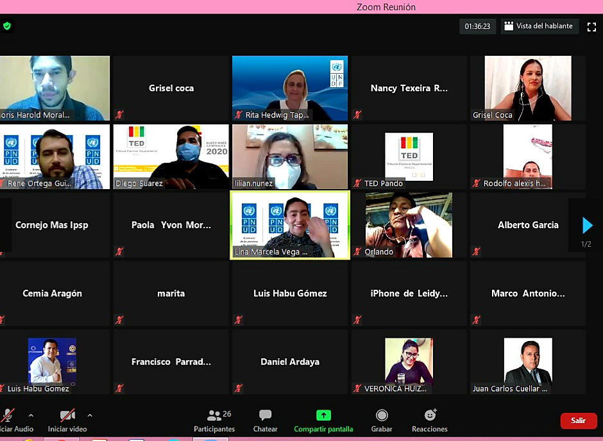This screenshot has width=603, height=441.
Task: Start recording with the Grabar button
Action: click(382, 420)
